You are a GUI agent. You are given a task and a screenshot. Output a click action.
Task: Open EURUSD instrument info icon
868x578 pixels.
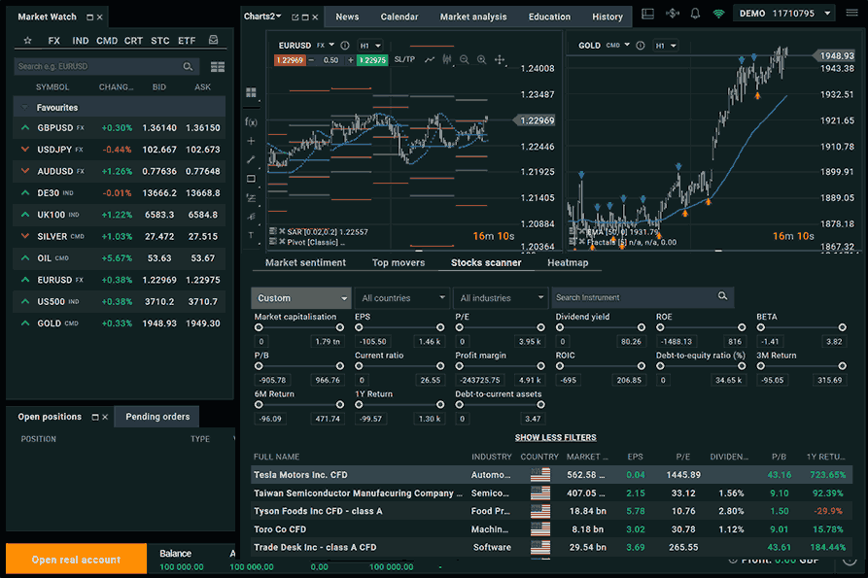[345, 46]
